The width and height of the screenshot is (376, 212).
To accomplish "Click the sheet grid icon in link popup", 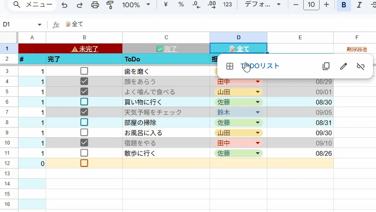I will (x=230, y=66).
